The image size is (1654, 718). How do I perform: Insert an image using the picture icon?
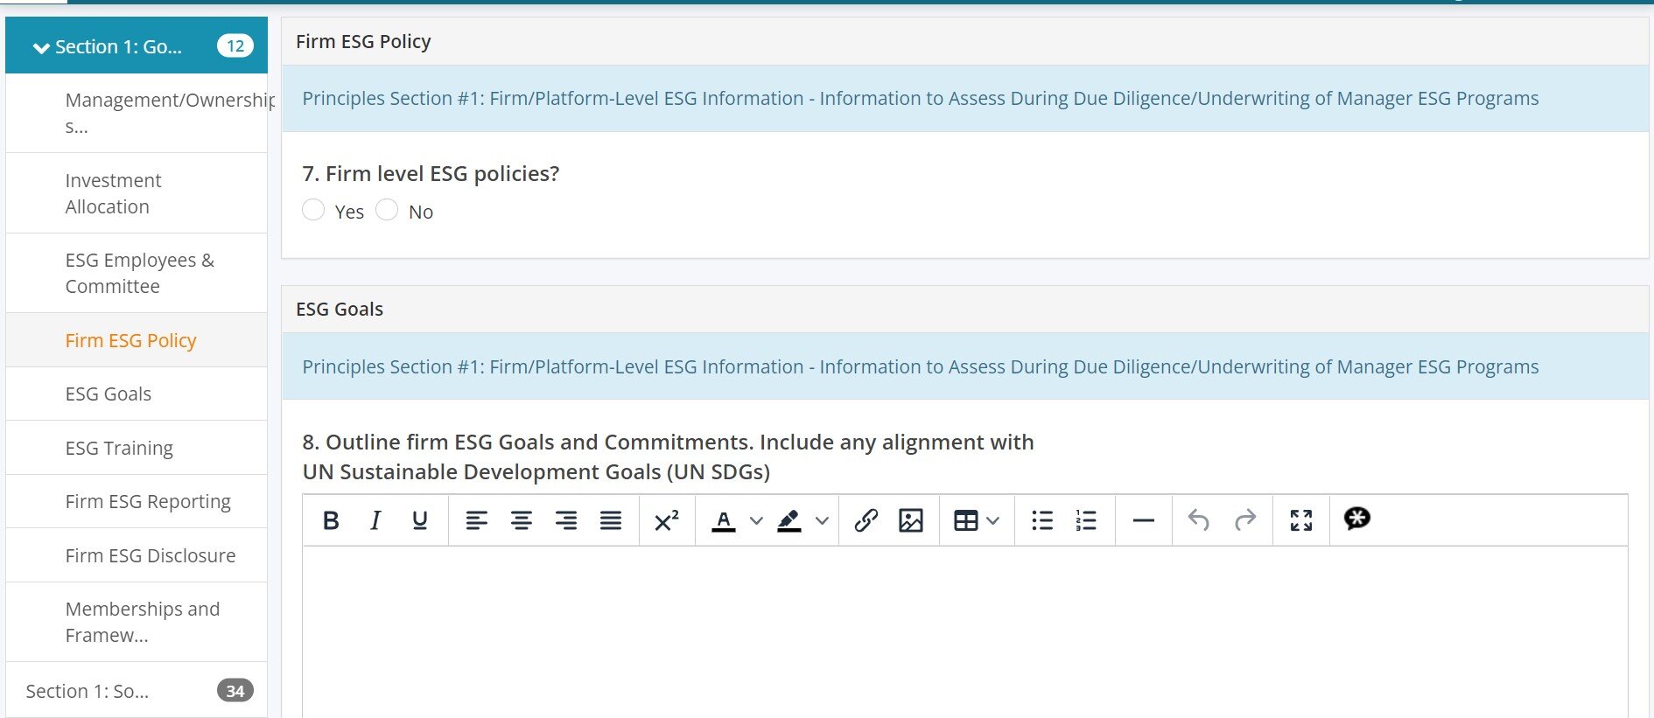(x=911, y=520)
